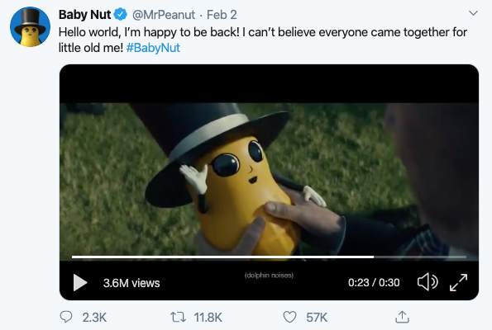Seek the white video progress bar

(x=269, y=257)
